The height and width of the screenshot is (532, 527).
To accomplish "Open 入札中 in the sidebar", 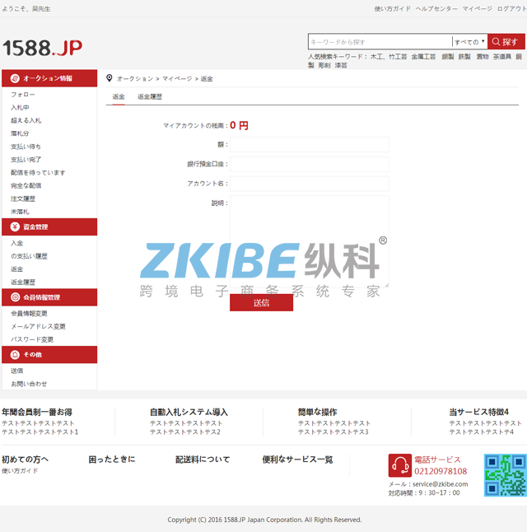I will [x=20, y=108].
